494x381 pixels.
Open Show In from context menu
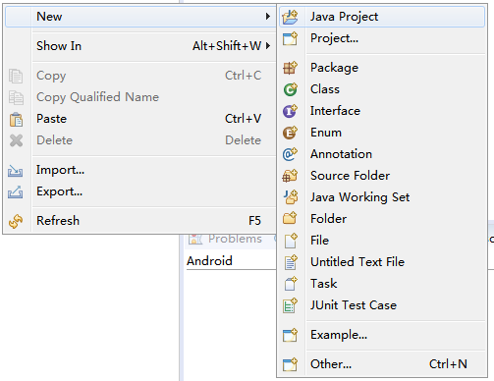tap(140, 46)
